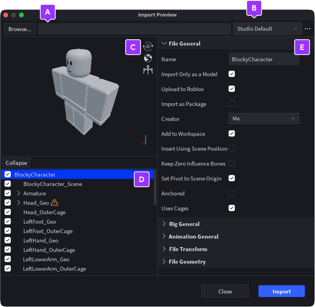Uncheck LeftHand_OuterCage checkbox
The width and height of the screenshot is (315, 307).
[8, 249]
